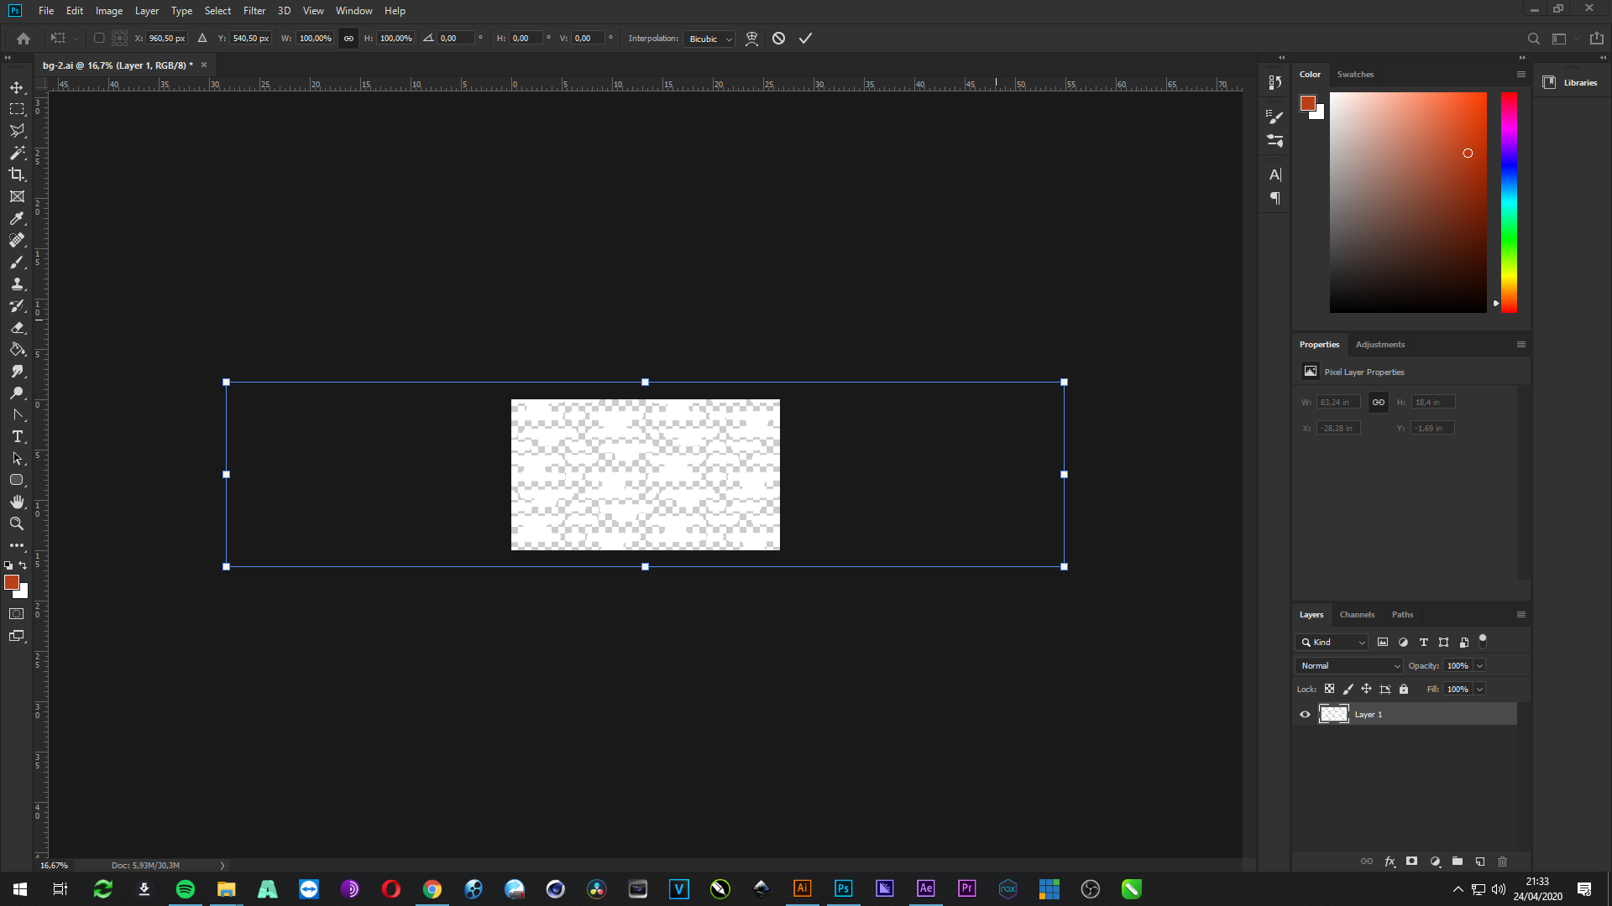1612x906 pixels.
Task: Enable Lock transparent pixels for Layer 1
Action: [1330, 689]
